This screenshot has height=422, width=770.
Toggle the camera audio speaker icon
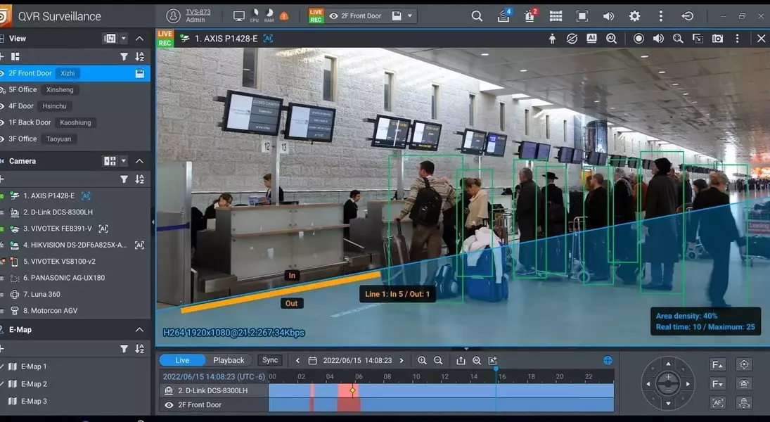coord(658,39)
